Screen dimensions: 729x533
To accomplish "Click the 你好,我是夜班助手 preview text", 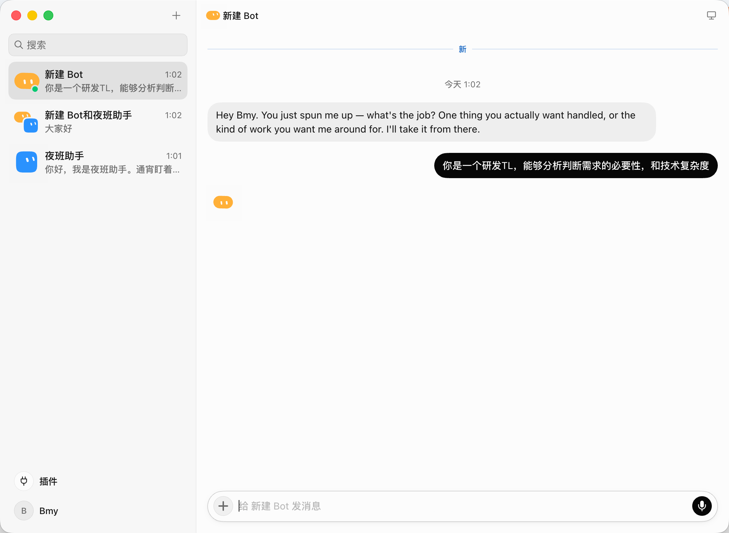I will pos(112,169).
